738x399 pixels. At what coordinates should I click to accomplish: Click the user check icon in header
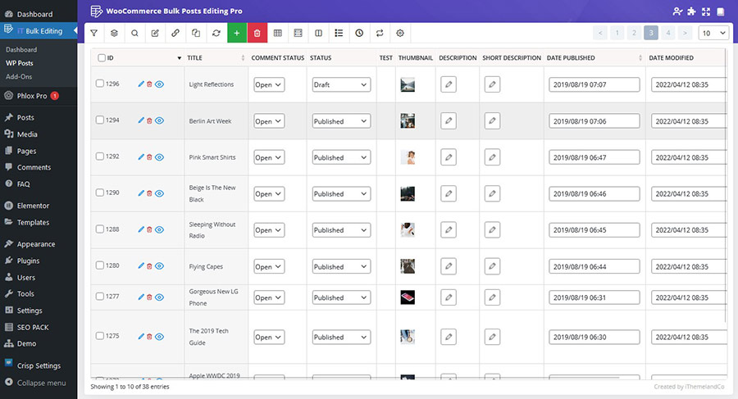677,11
